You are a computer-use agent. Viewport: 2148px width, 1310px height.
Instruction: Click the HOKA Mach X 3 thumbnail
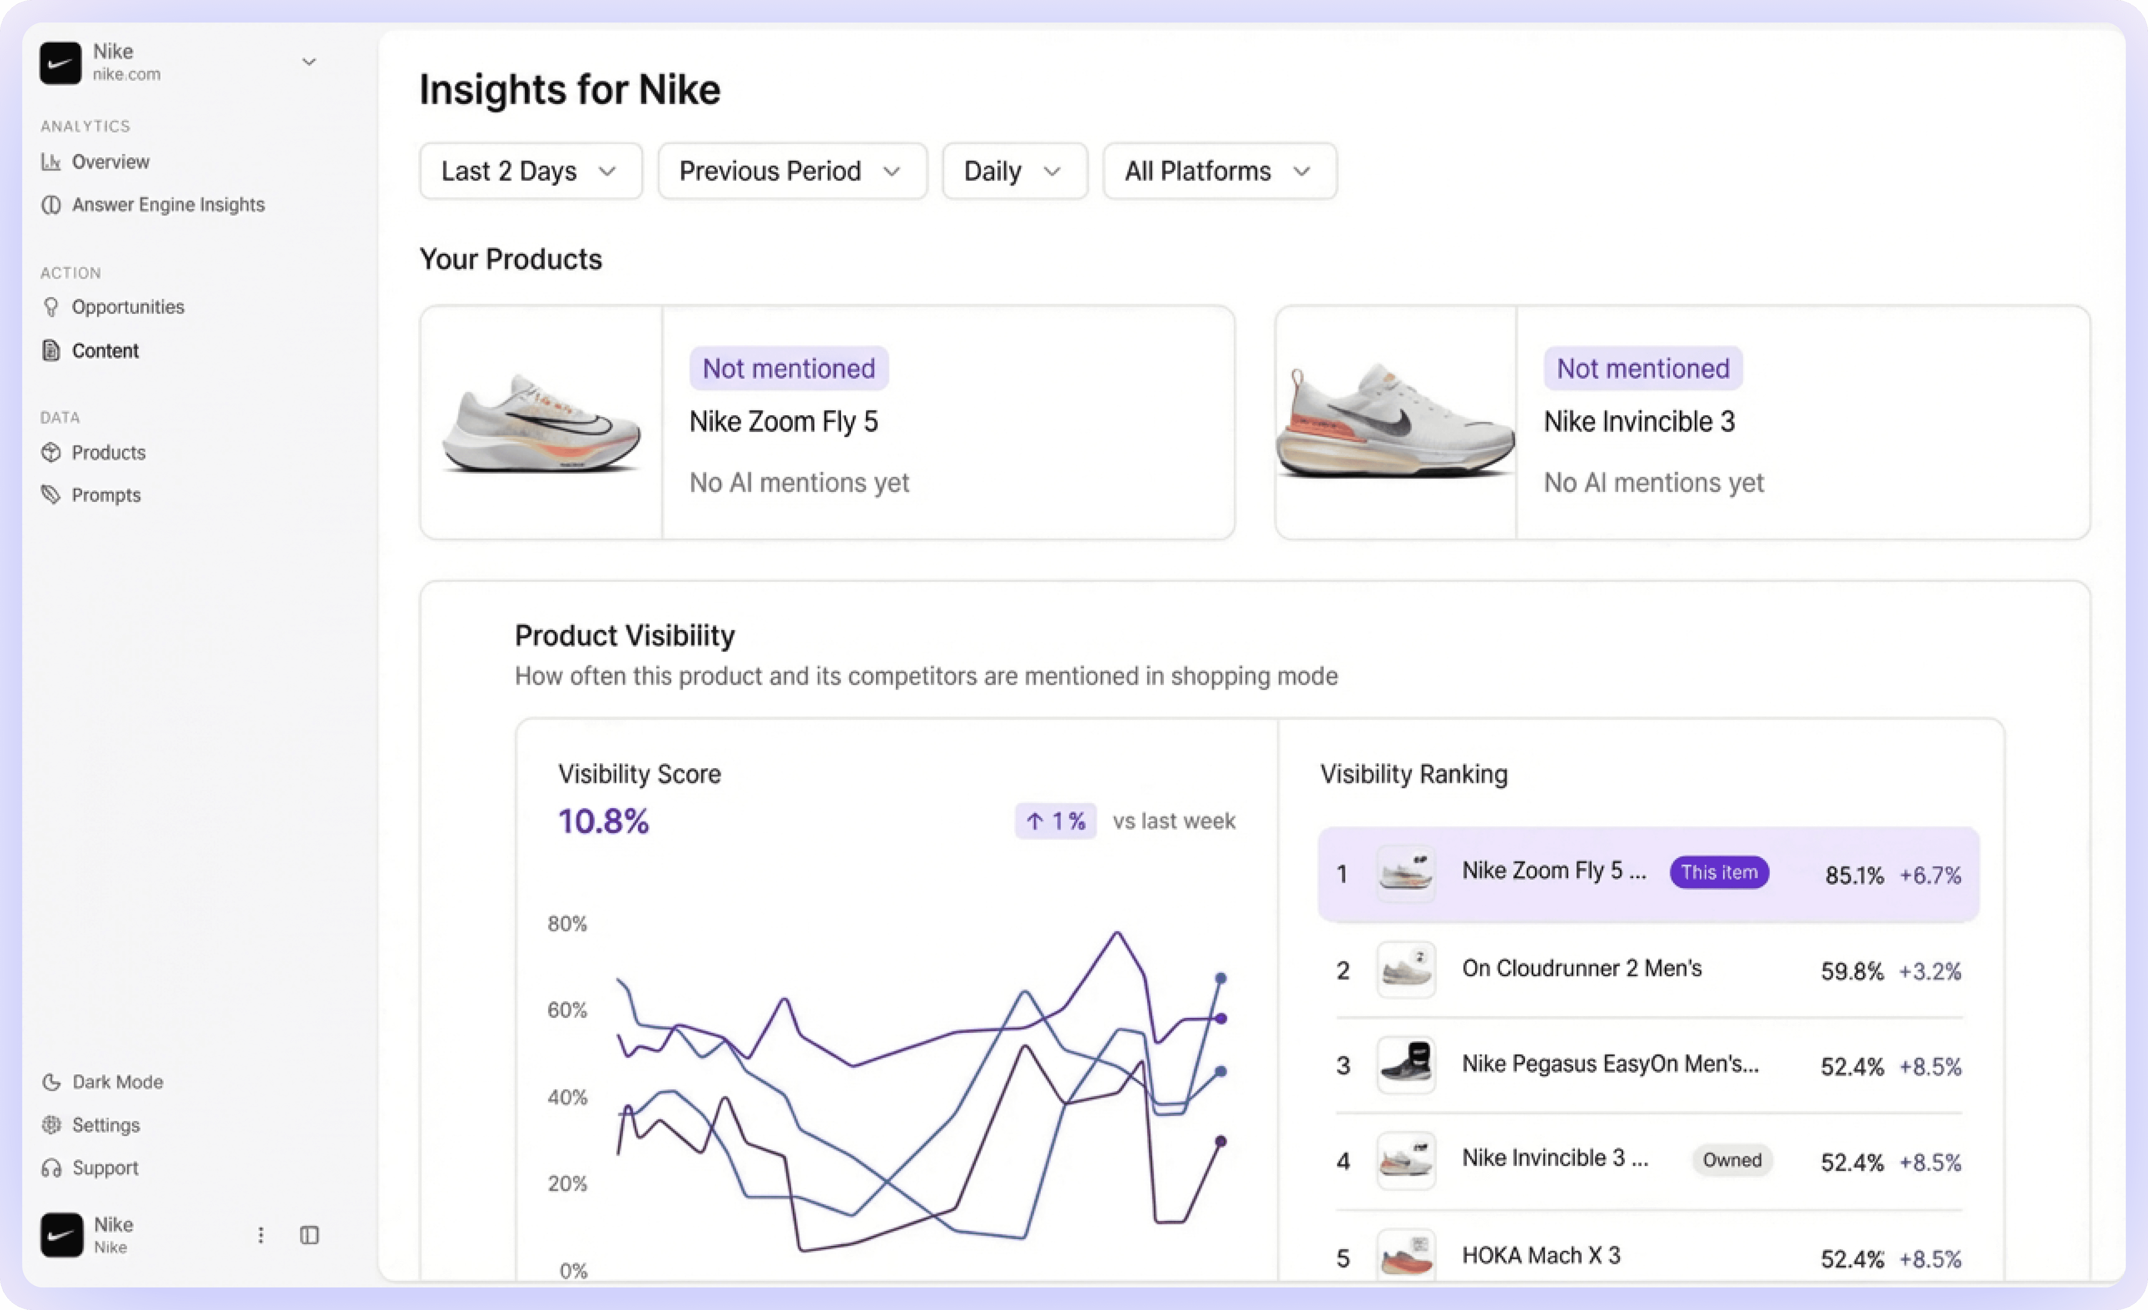click(1405, 1256)
